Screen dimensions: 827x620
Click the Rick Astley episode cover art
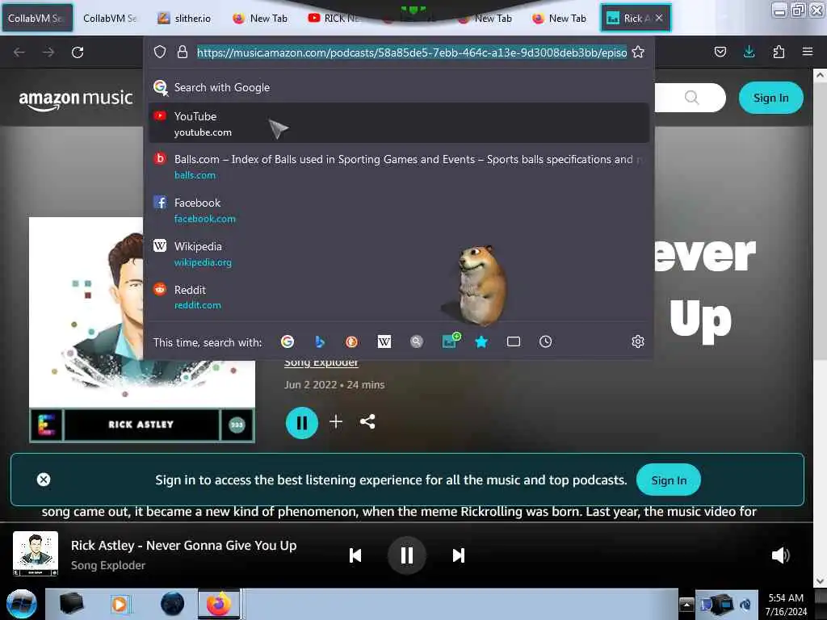[141, 329]
